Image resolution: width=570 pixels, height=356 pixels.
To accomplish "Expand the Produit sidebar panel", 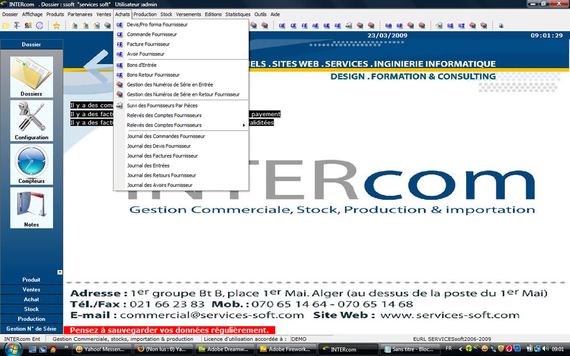I will (x=31, y=280).
